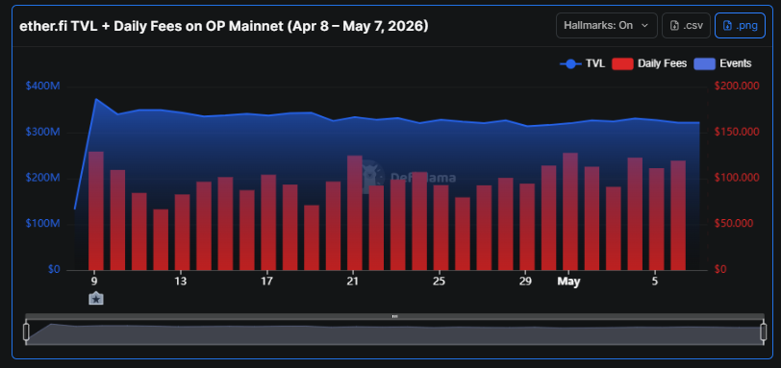Open the Hallmarks: On dropdown

click(606, 25)
